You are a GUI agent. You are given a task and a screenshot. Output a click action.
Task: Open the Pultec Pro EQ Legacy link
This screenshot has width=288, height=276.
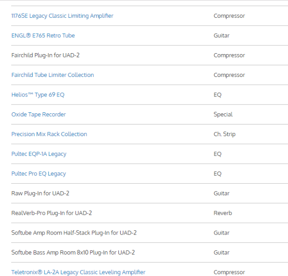(x=38, y=174)
